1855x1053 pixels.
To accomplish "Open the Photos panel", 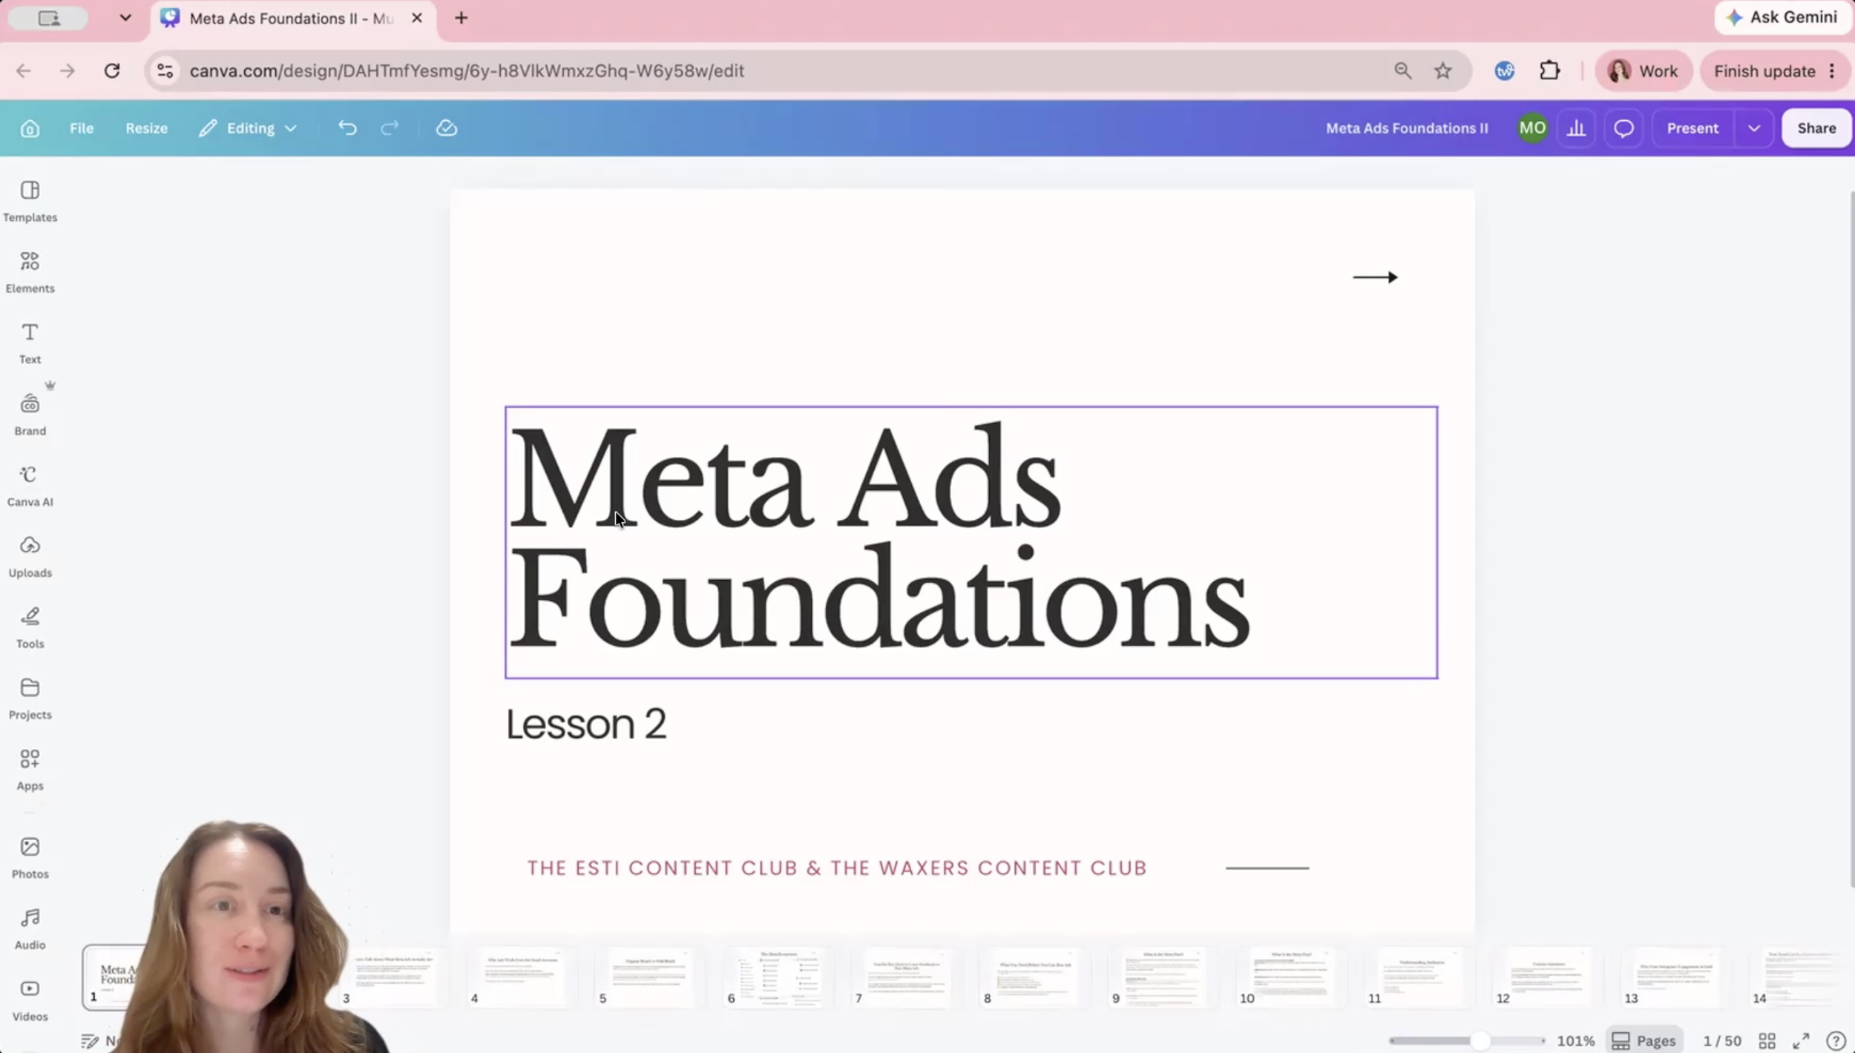I will coord(30,857).
